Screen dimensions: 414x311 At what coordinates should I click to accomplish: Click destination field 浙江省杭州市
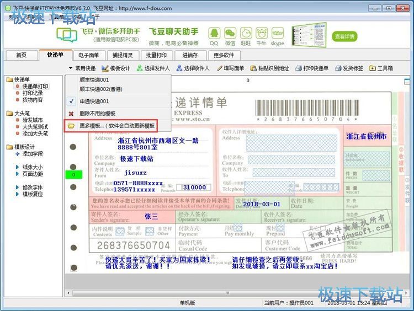pyautogui.click(x=367, y=136)
